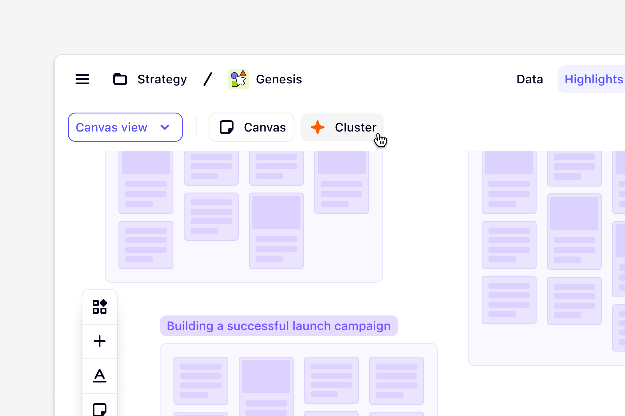This screenshot has height=416, width=625.
Task: Select the sticky note tool in sidebar
Action: [100, 410]
